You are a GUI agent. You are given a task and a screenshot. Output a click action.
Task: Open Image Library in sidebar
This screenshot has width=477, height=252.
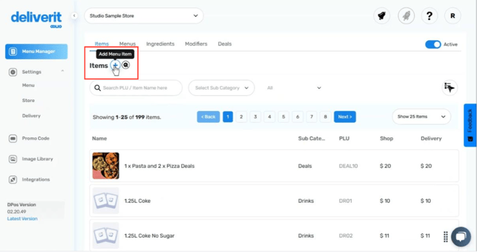37,159
